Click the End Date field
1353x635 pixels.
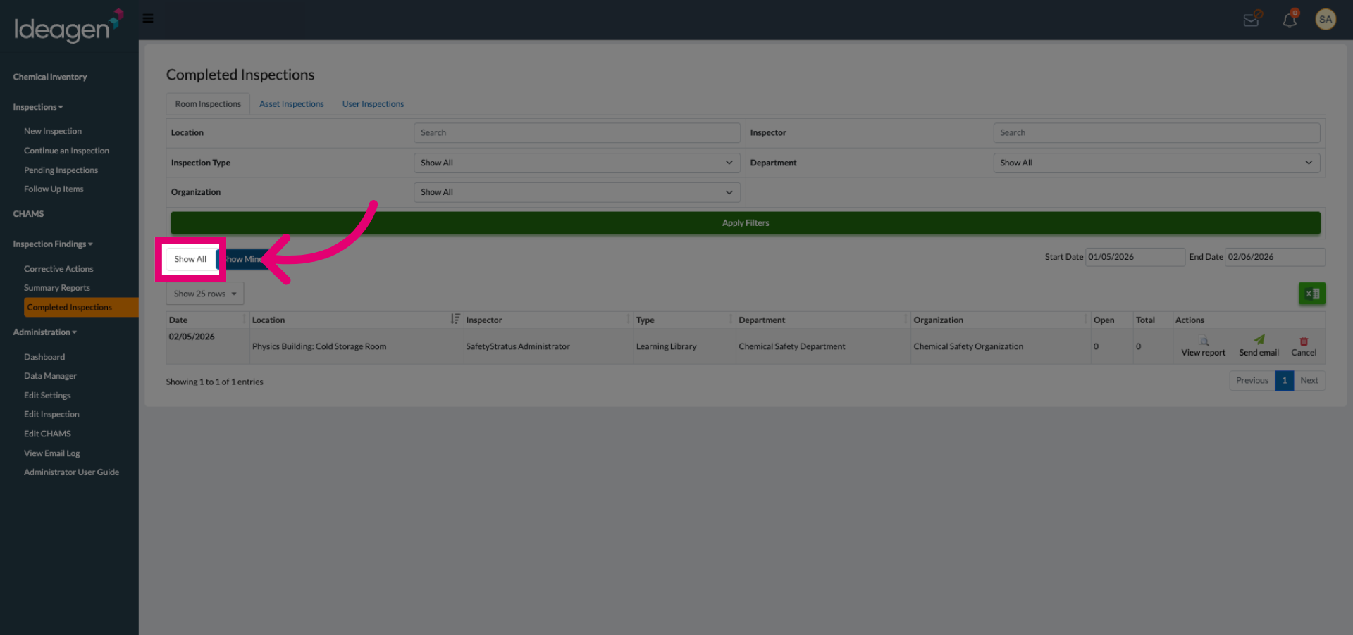(1275, 257)
